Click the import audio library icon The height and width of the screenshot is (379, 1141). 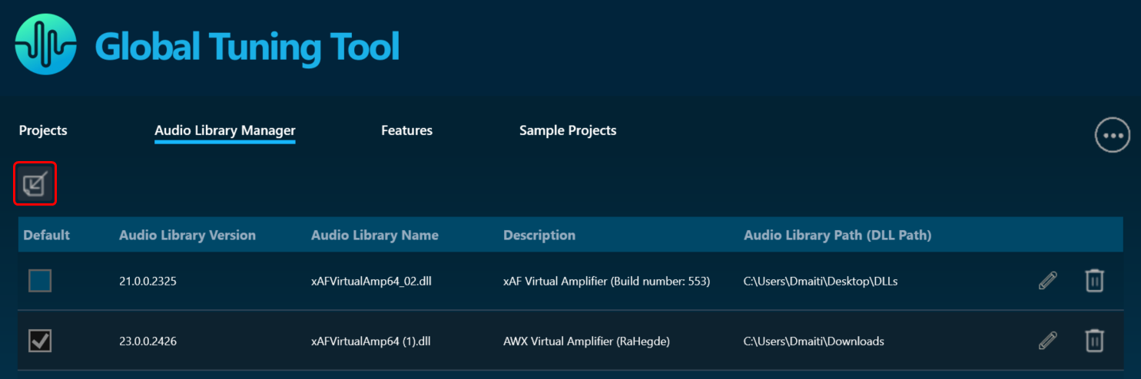coord(35,184)
